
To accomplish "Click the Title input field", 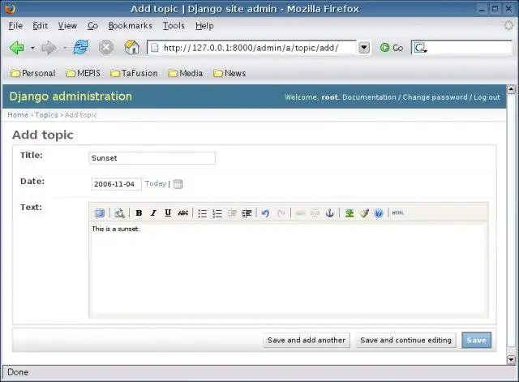I will click(x=152, y=158).
